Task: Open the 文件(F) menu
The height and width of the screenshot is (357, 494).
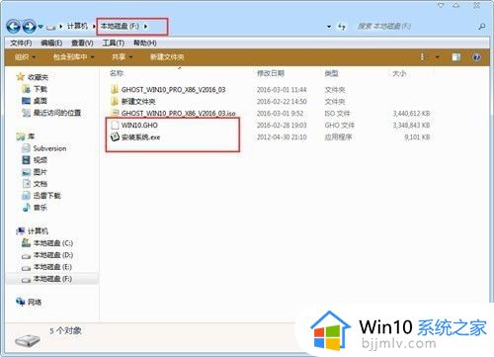Action: (x=21, y=43)
